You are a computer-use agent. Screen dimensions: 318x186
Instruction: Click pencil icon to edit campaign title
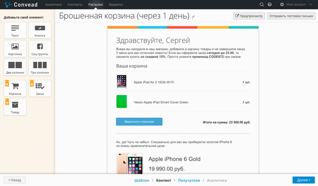point(193,17)
